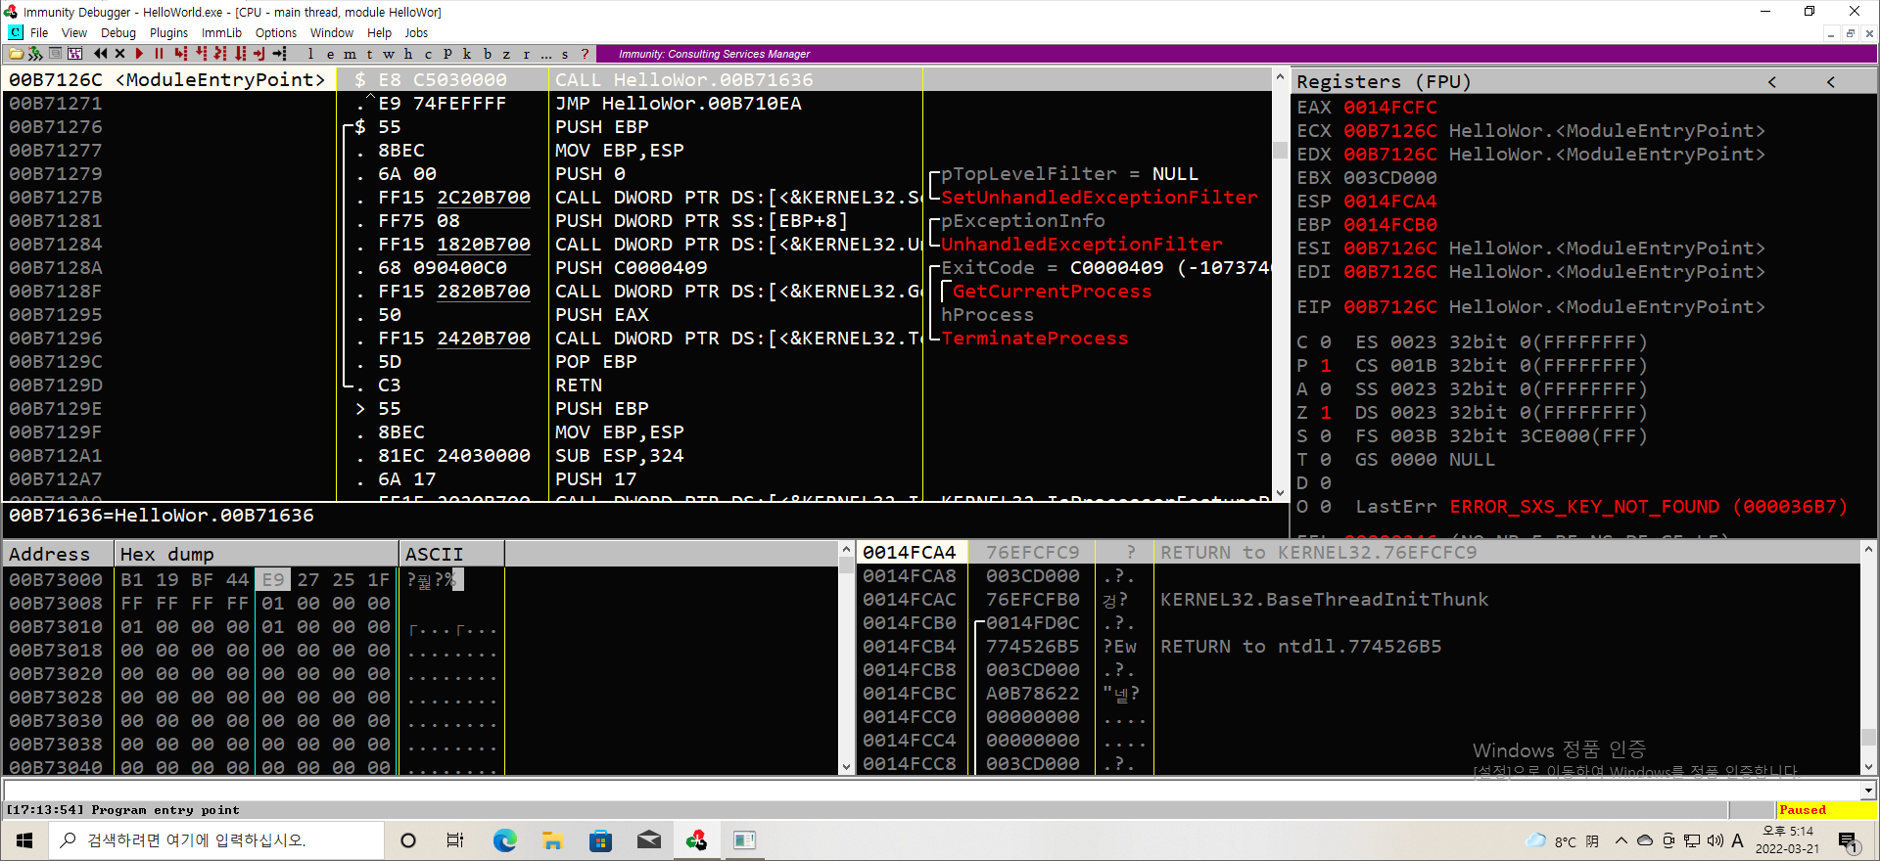Image resolution: width=1880 pixels, height=861 pixels.
Task: Click the command bar input field
Action: tap(931, 790)
